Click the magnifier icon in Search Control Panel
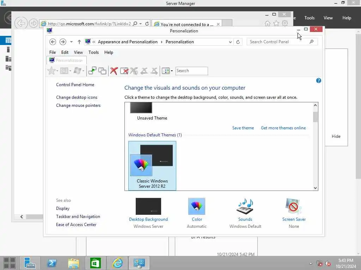The height and width of the screenshot is (270, 361). pos(312,42)
